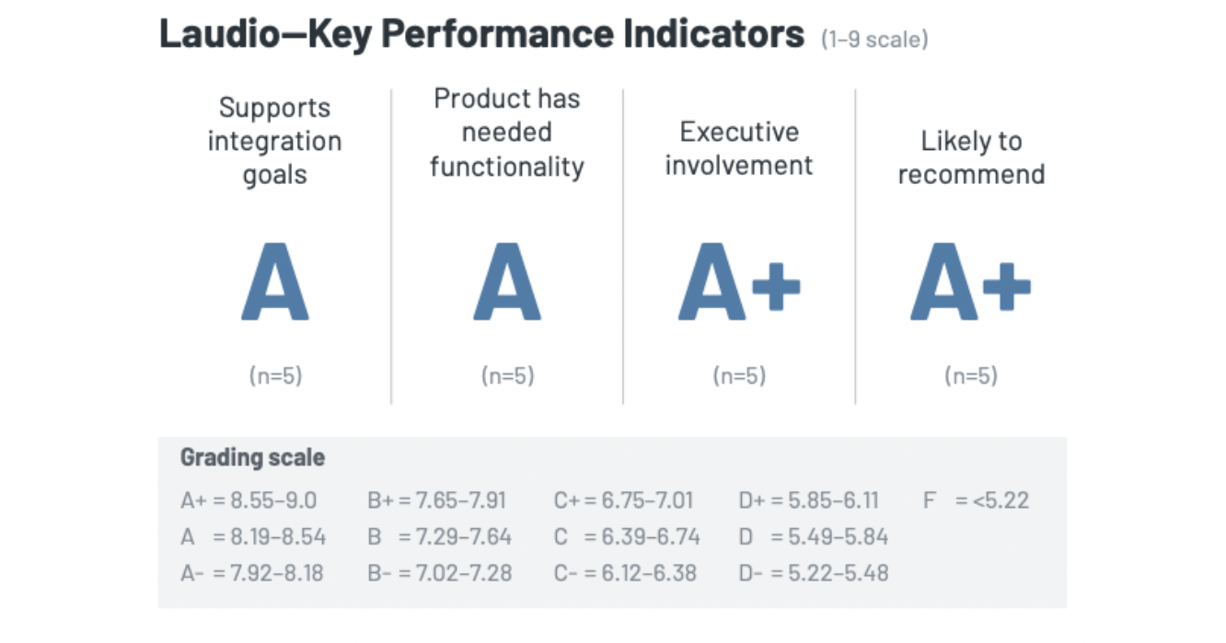Click the Laudio Key Performance Indicators title
The height and width of the screenshot is (643, 1226).
481,36
